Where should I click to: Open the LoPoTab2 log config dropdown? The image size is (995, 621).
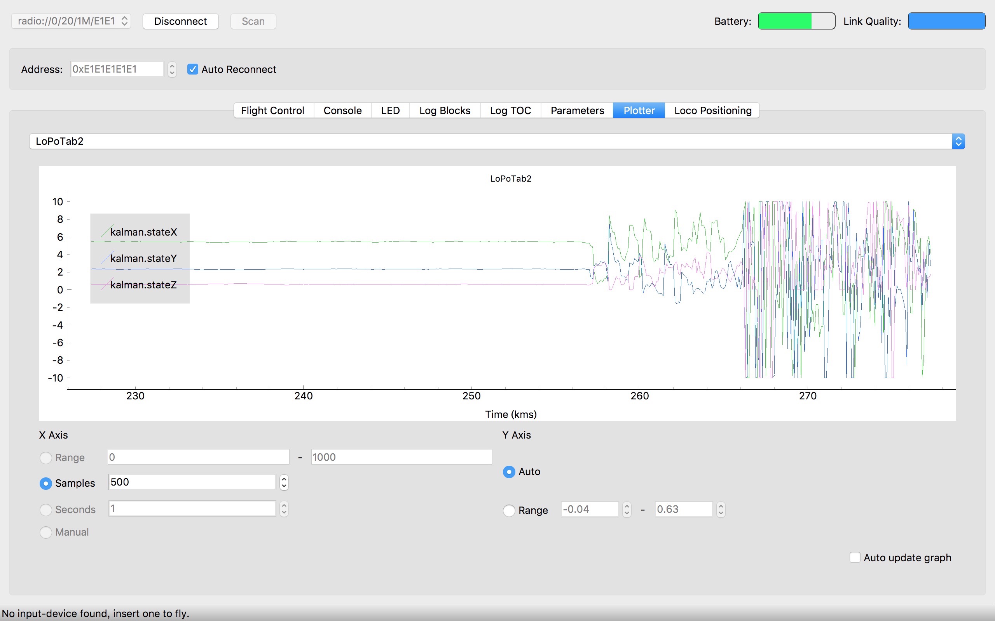pyautogui.click(x=497, y=141)
